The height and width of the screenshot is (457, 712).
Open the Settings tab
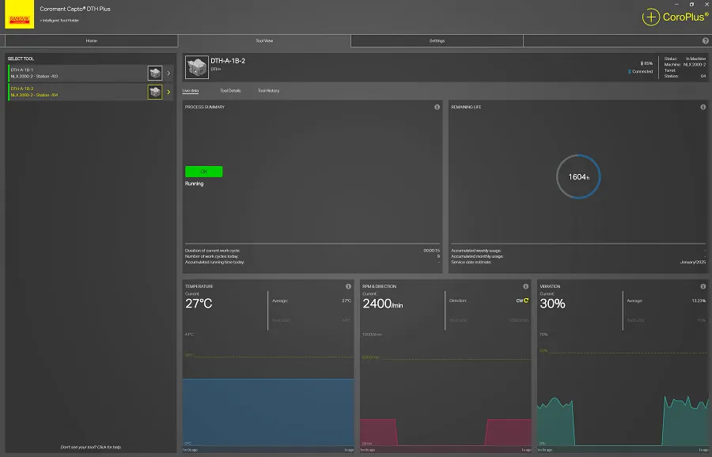tap(437, 40)
